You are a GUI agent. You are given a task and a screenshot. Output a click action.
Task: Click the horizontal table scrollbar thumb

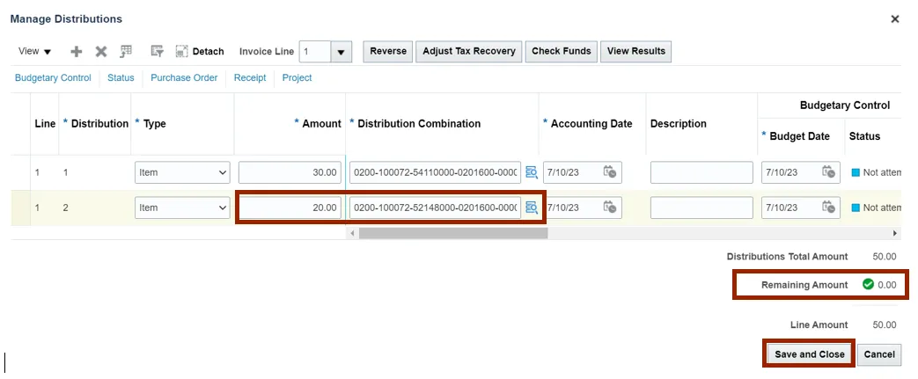pos(452,233)
